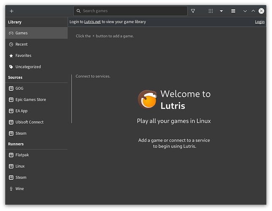Show Favorites games
The width and height of the screenshot is (272, 211).
point(36,56)
